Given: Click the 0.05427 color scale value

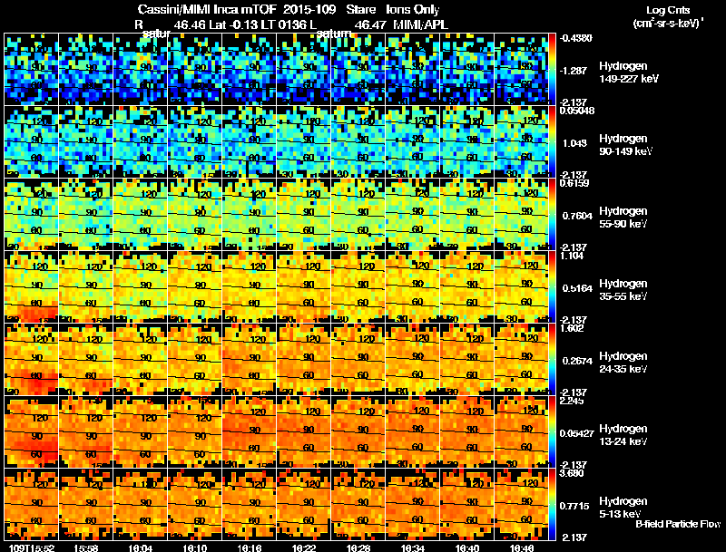Looking at the screenshot, I should pyautogui.click(x=577, y=433).
